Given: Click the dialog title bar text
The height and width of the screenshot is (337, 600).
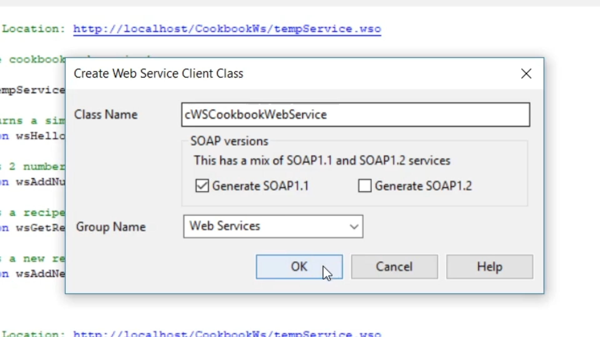Looking at the screenshot, I should [x=158, y=74].
